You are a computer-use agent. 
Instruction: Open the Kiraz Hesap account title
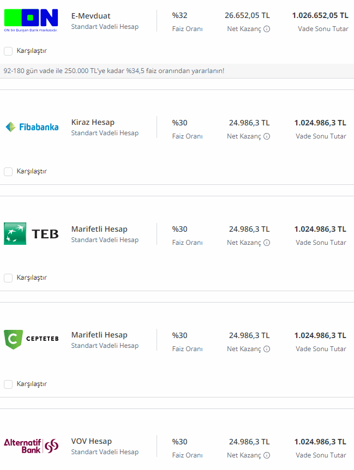coord(93,122)
